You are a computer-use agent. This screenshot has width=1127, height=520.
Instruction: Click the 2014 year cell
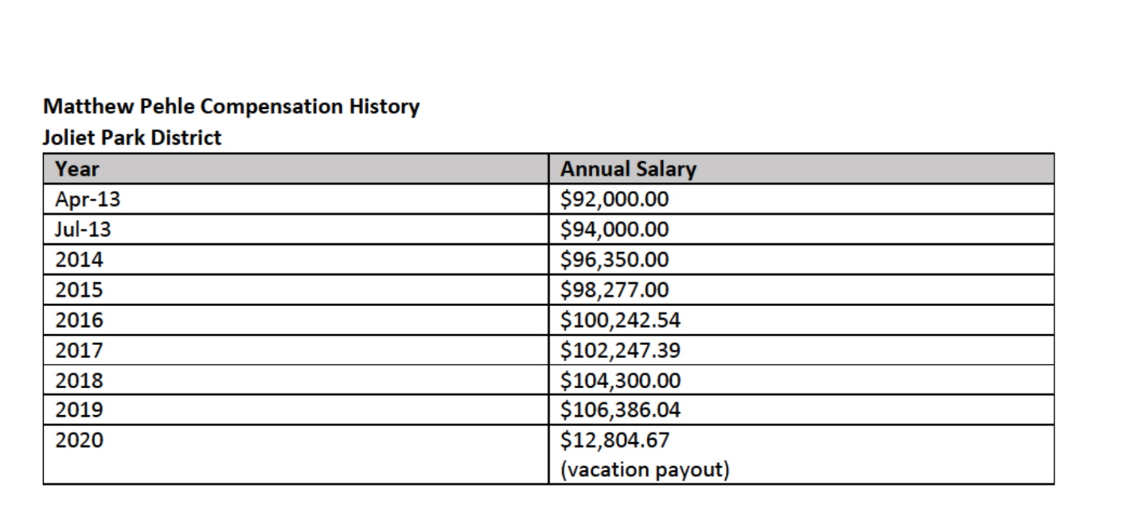(x=79, y=260)
